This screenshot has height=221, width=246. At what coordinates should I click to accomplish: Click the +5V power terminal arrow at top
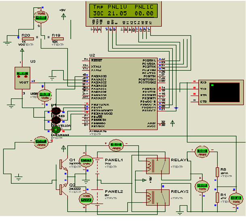(x=63, y=15)
